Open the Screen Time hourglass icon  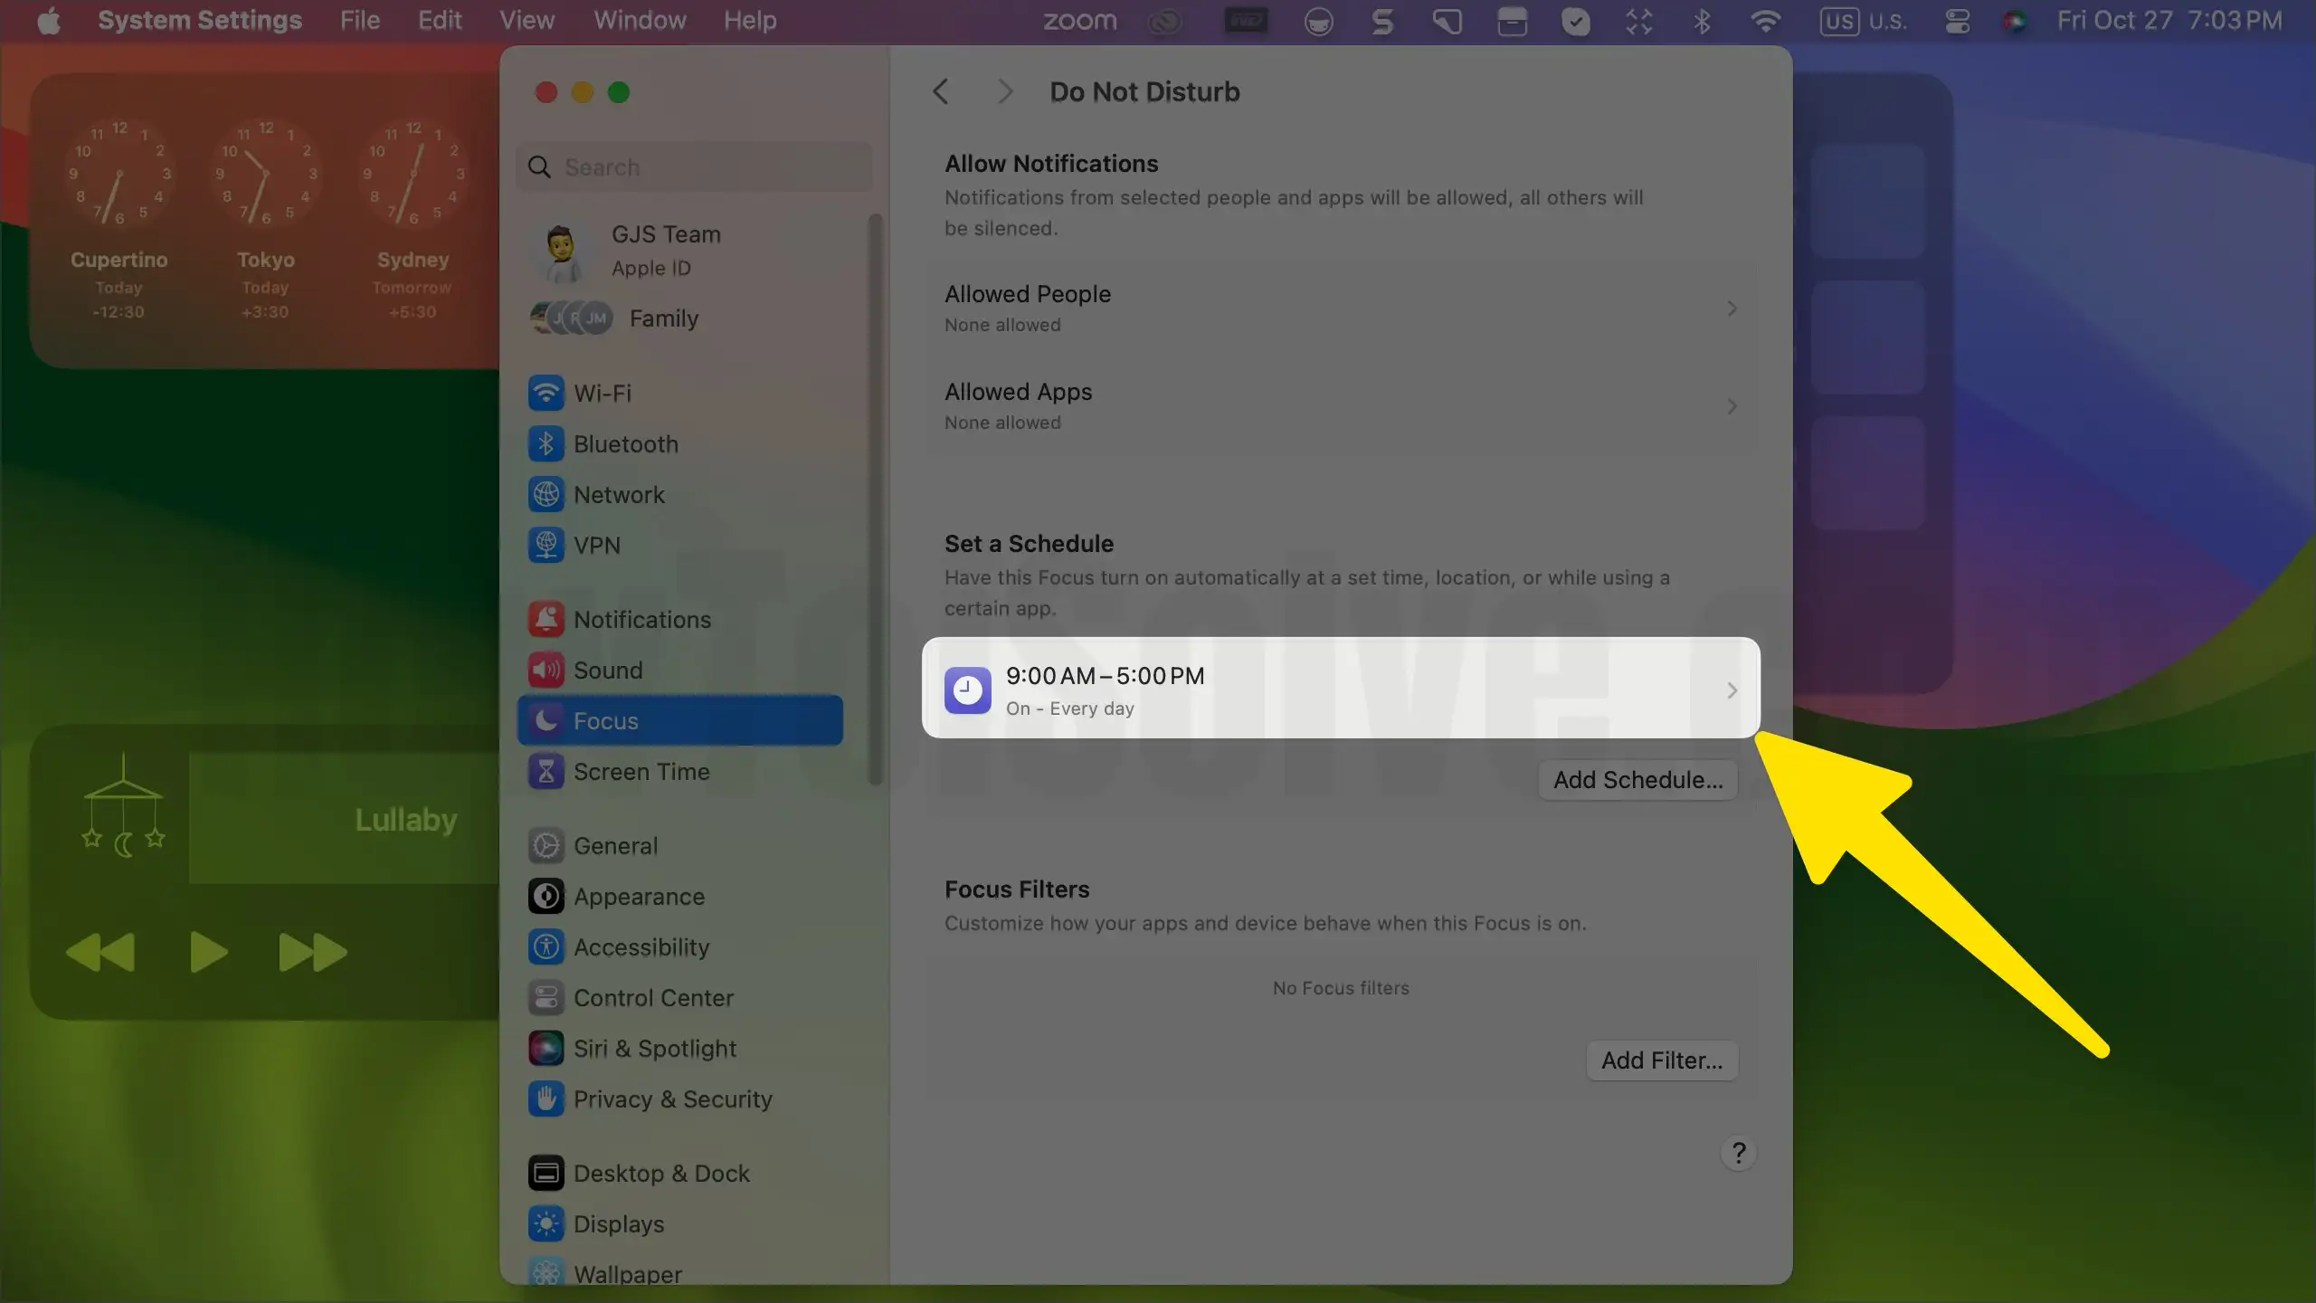point(546,772)
